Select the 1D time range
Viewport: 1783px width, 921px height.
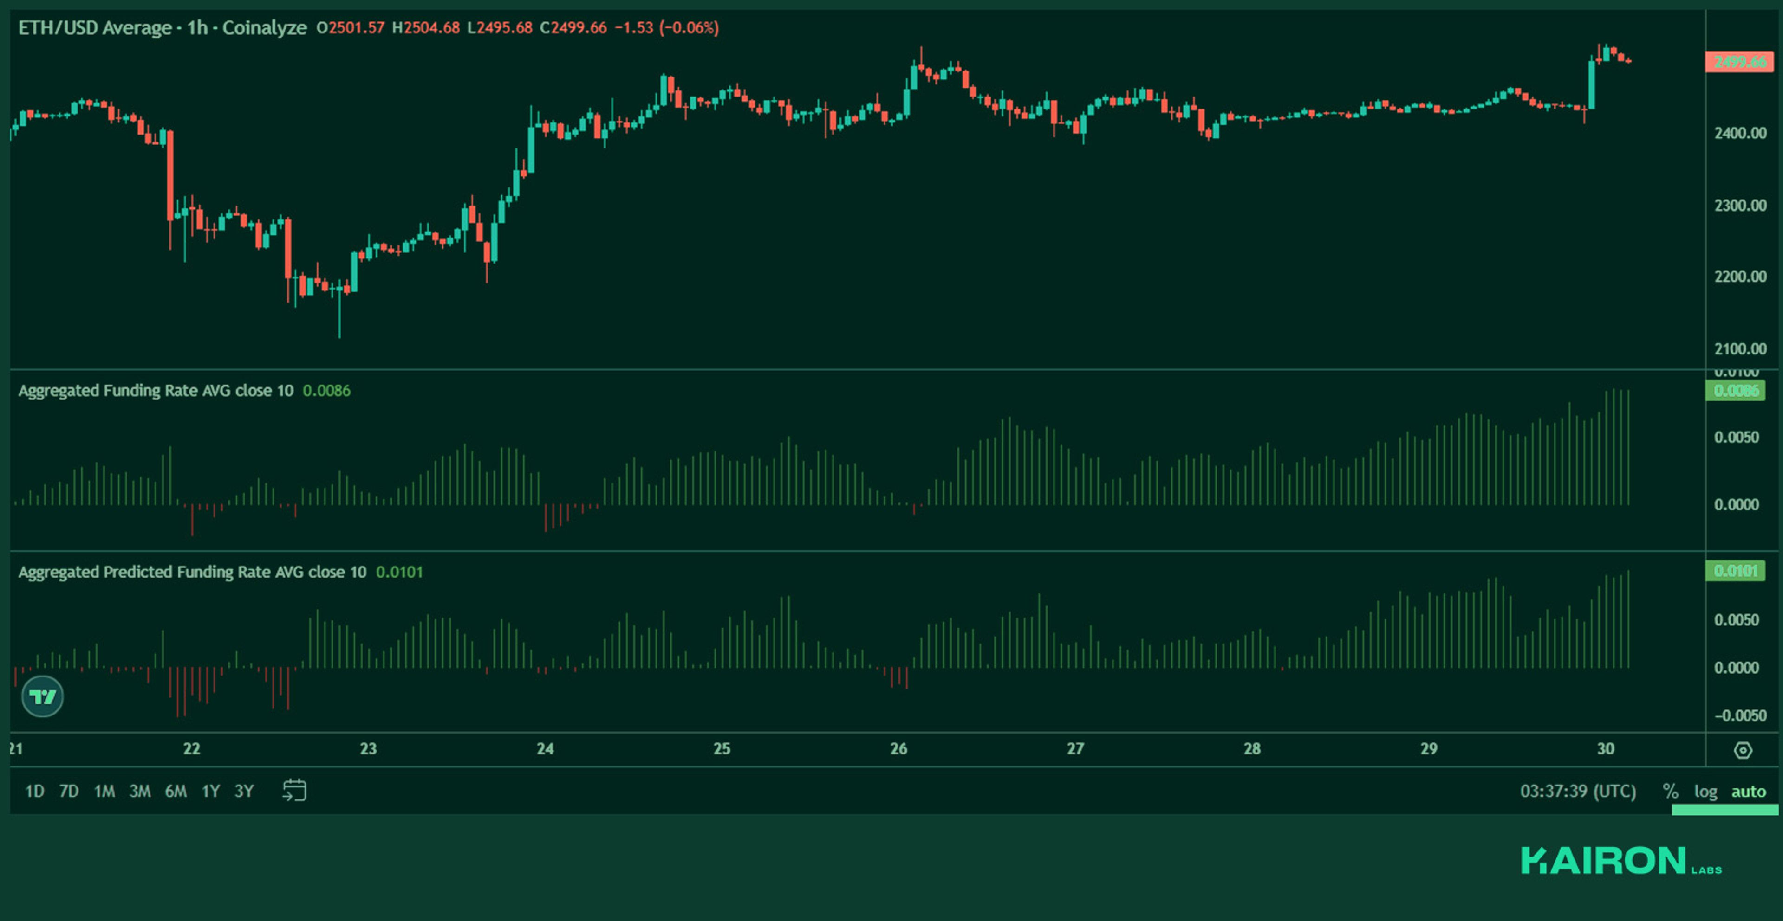pos(35,791)
